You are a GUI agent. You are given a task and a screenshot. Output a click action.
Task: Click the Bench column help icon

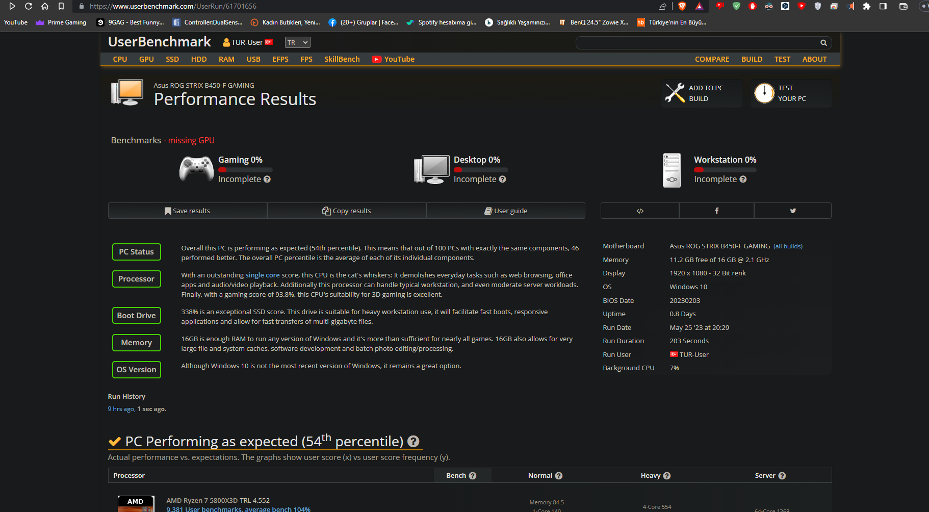pyautogui.click(x=473, y=476)
